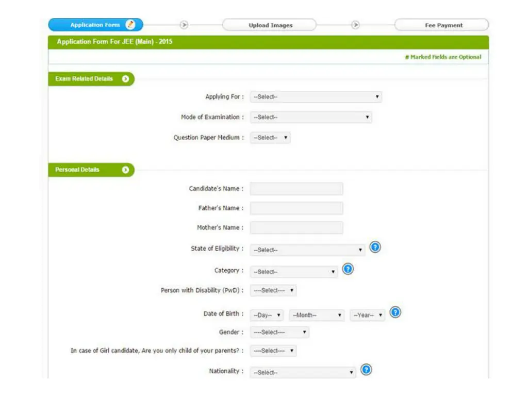The height and width of the screenshot is (396, 528).
Task: Select the Fee Payment step tab
Action: pos(442,25)
